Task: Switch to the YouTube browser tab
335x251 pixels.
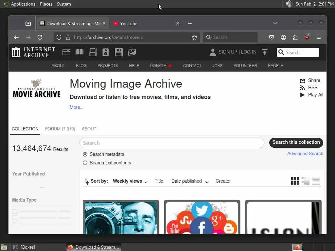Action: tap(146, 24)
